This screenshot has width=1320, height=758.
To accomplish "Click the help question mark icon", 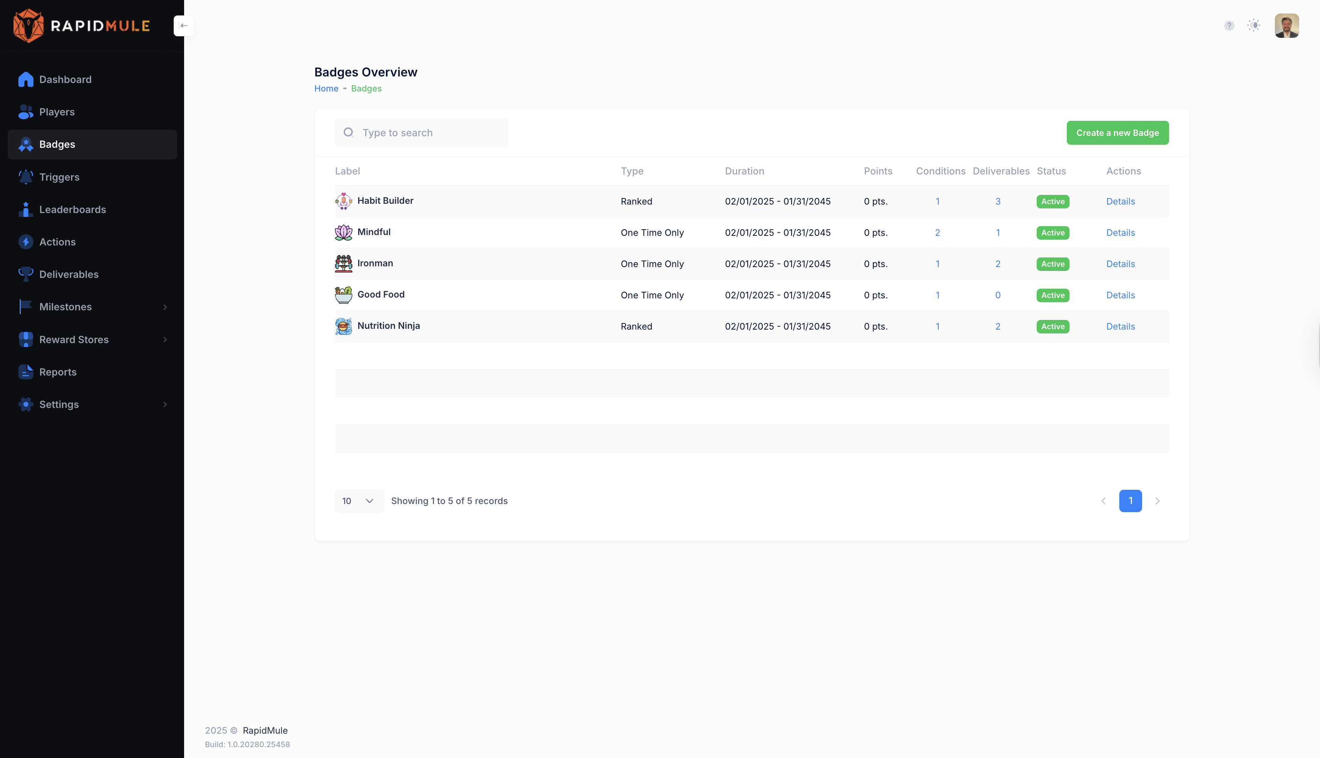I will click(x=1229, y=25).
